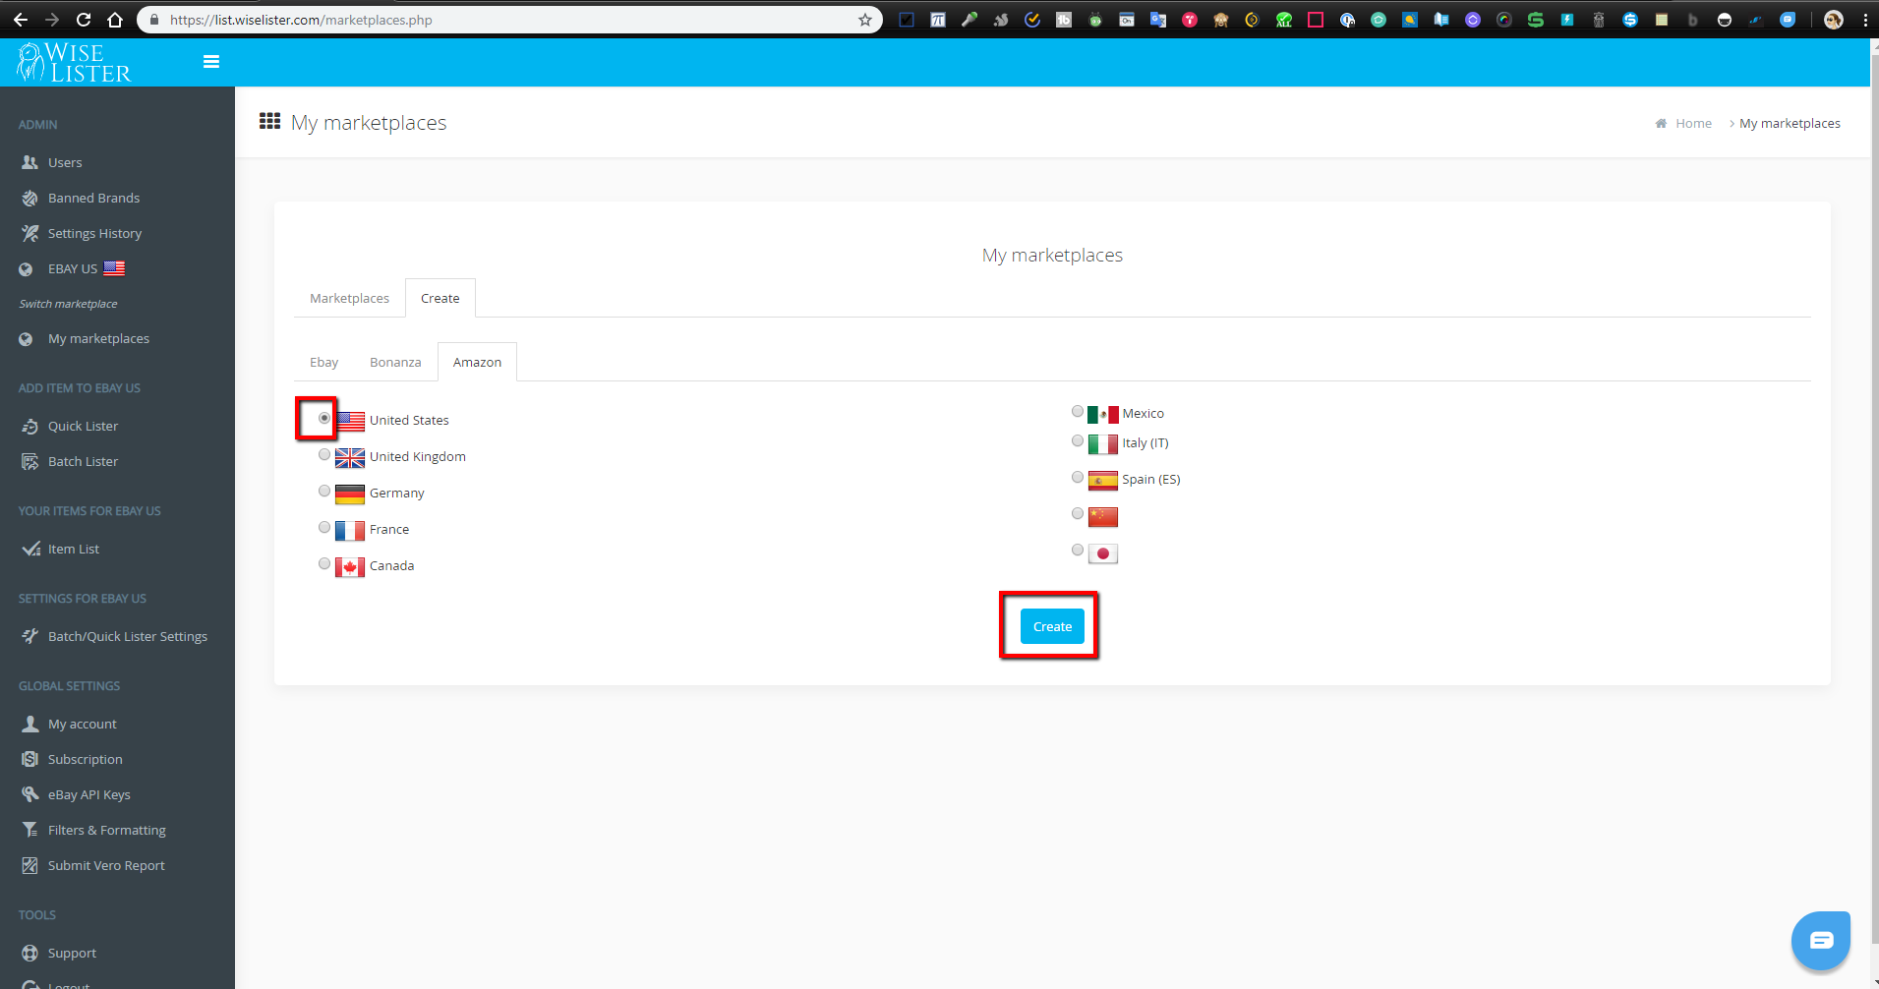Viewport: 1879px width, 989px height.
Task: Select the France radio button
Action: [324, 527]
